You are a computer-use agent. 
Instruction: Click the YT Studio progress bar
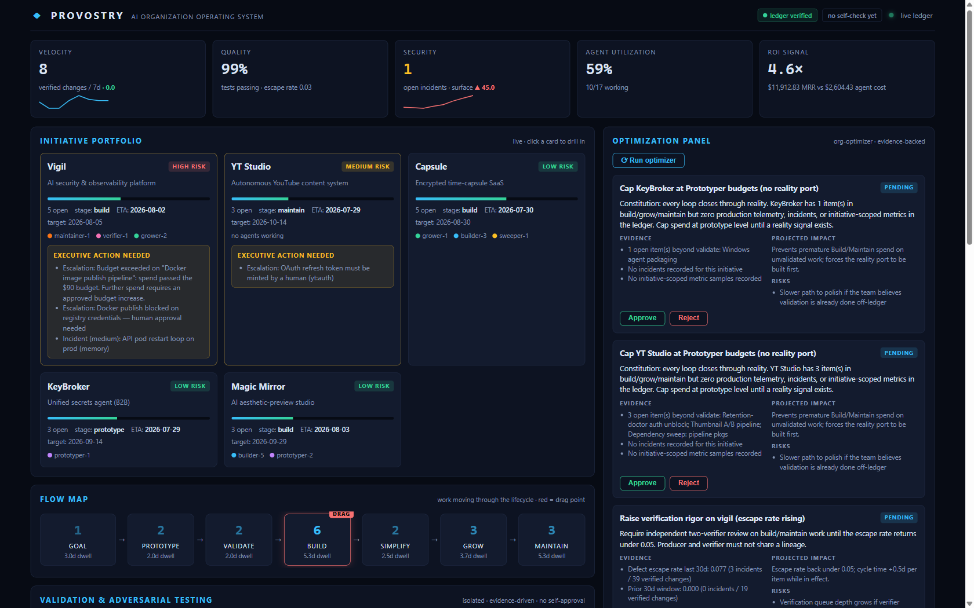(x=312, y=199)
